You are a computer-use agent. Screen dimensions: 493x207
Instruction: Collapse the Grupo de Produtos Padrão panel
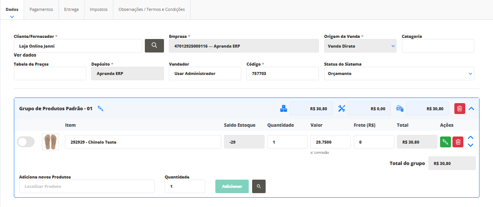tap(472, 109)
